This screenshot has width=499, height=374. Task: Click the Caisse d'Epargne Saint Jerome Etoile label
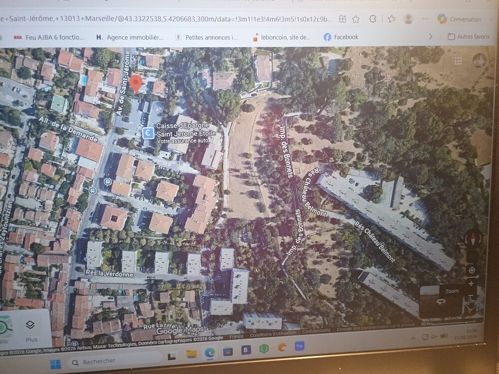186,133
